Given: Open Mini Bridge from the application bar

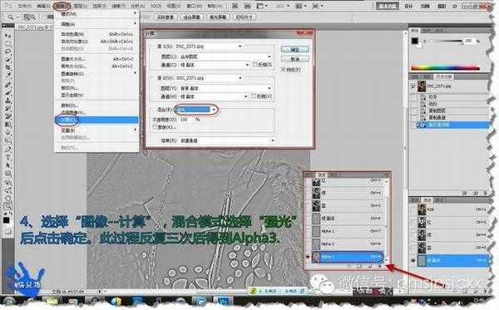Looking at the screenshot, I should point(247,6).
